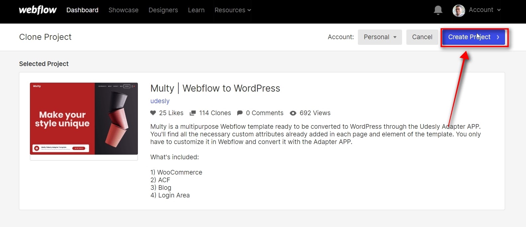Click the 0 Comments text
The width and height of the screenshot is (526, 227).
tap(265, 113)
